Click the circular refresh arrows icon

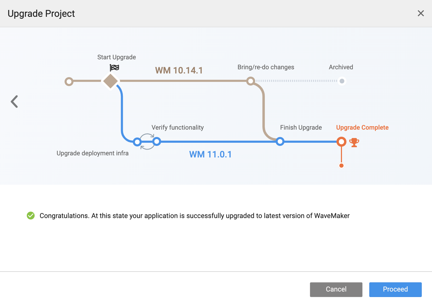pos(147,142)
